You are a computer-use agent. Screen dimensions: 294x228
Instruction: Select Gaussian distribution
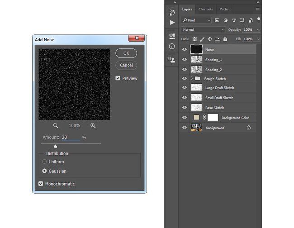tap(44, 171)
